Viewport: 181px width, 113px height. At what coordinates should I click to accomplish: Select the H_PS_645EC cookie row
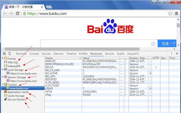112,82
